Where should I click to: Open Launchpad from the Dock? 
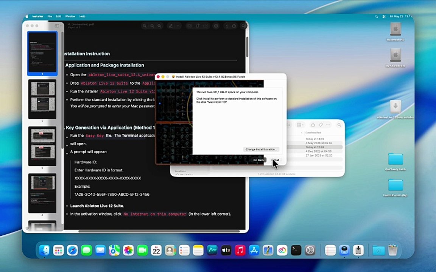point(58,250)
